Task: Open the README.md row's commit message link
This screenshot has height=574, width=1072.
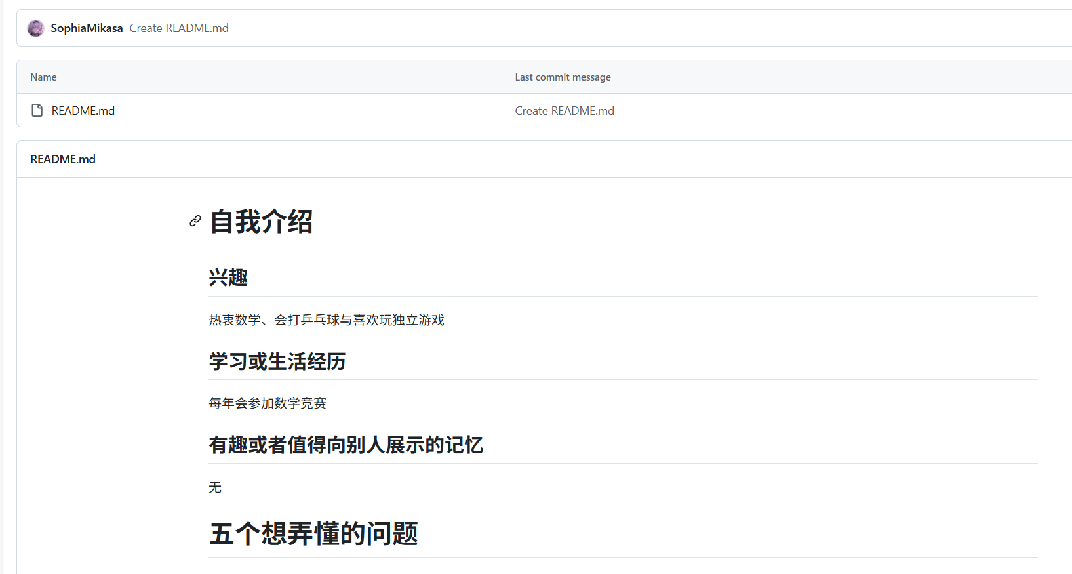Action: (565, 111)
